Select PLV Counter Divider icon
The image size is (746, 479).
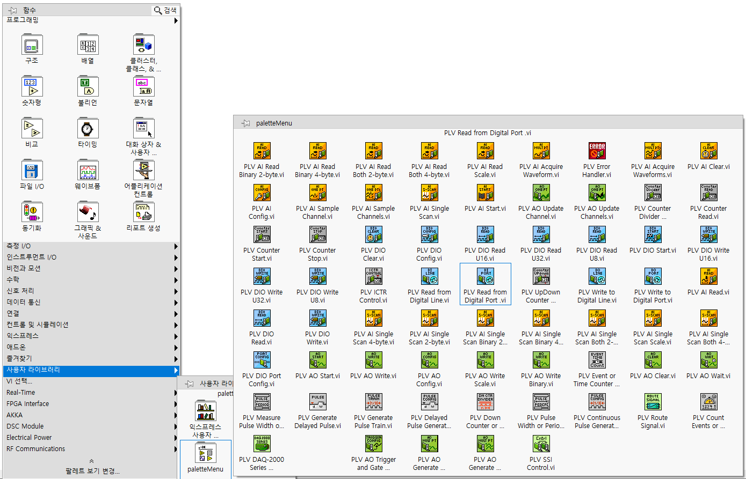tap(653, 193)
